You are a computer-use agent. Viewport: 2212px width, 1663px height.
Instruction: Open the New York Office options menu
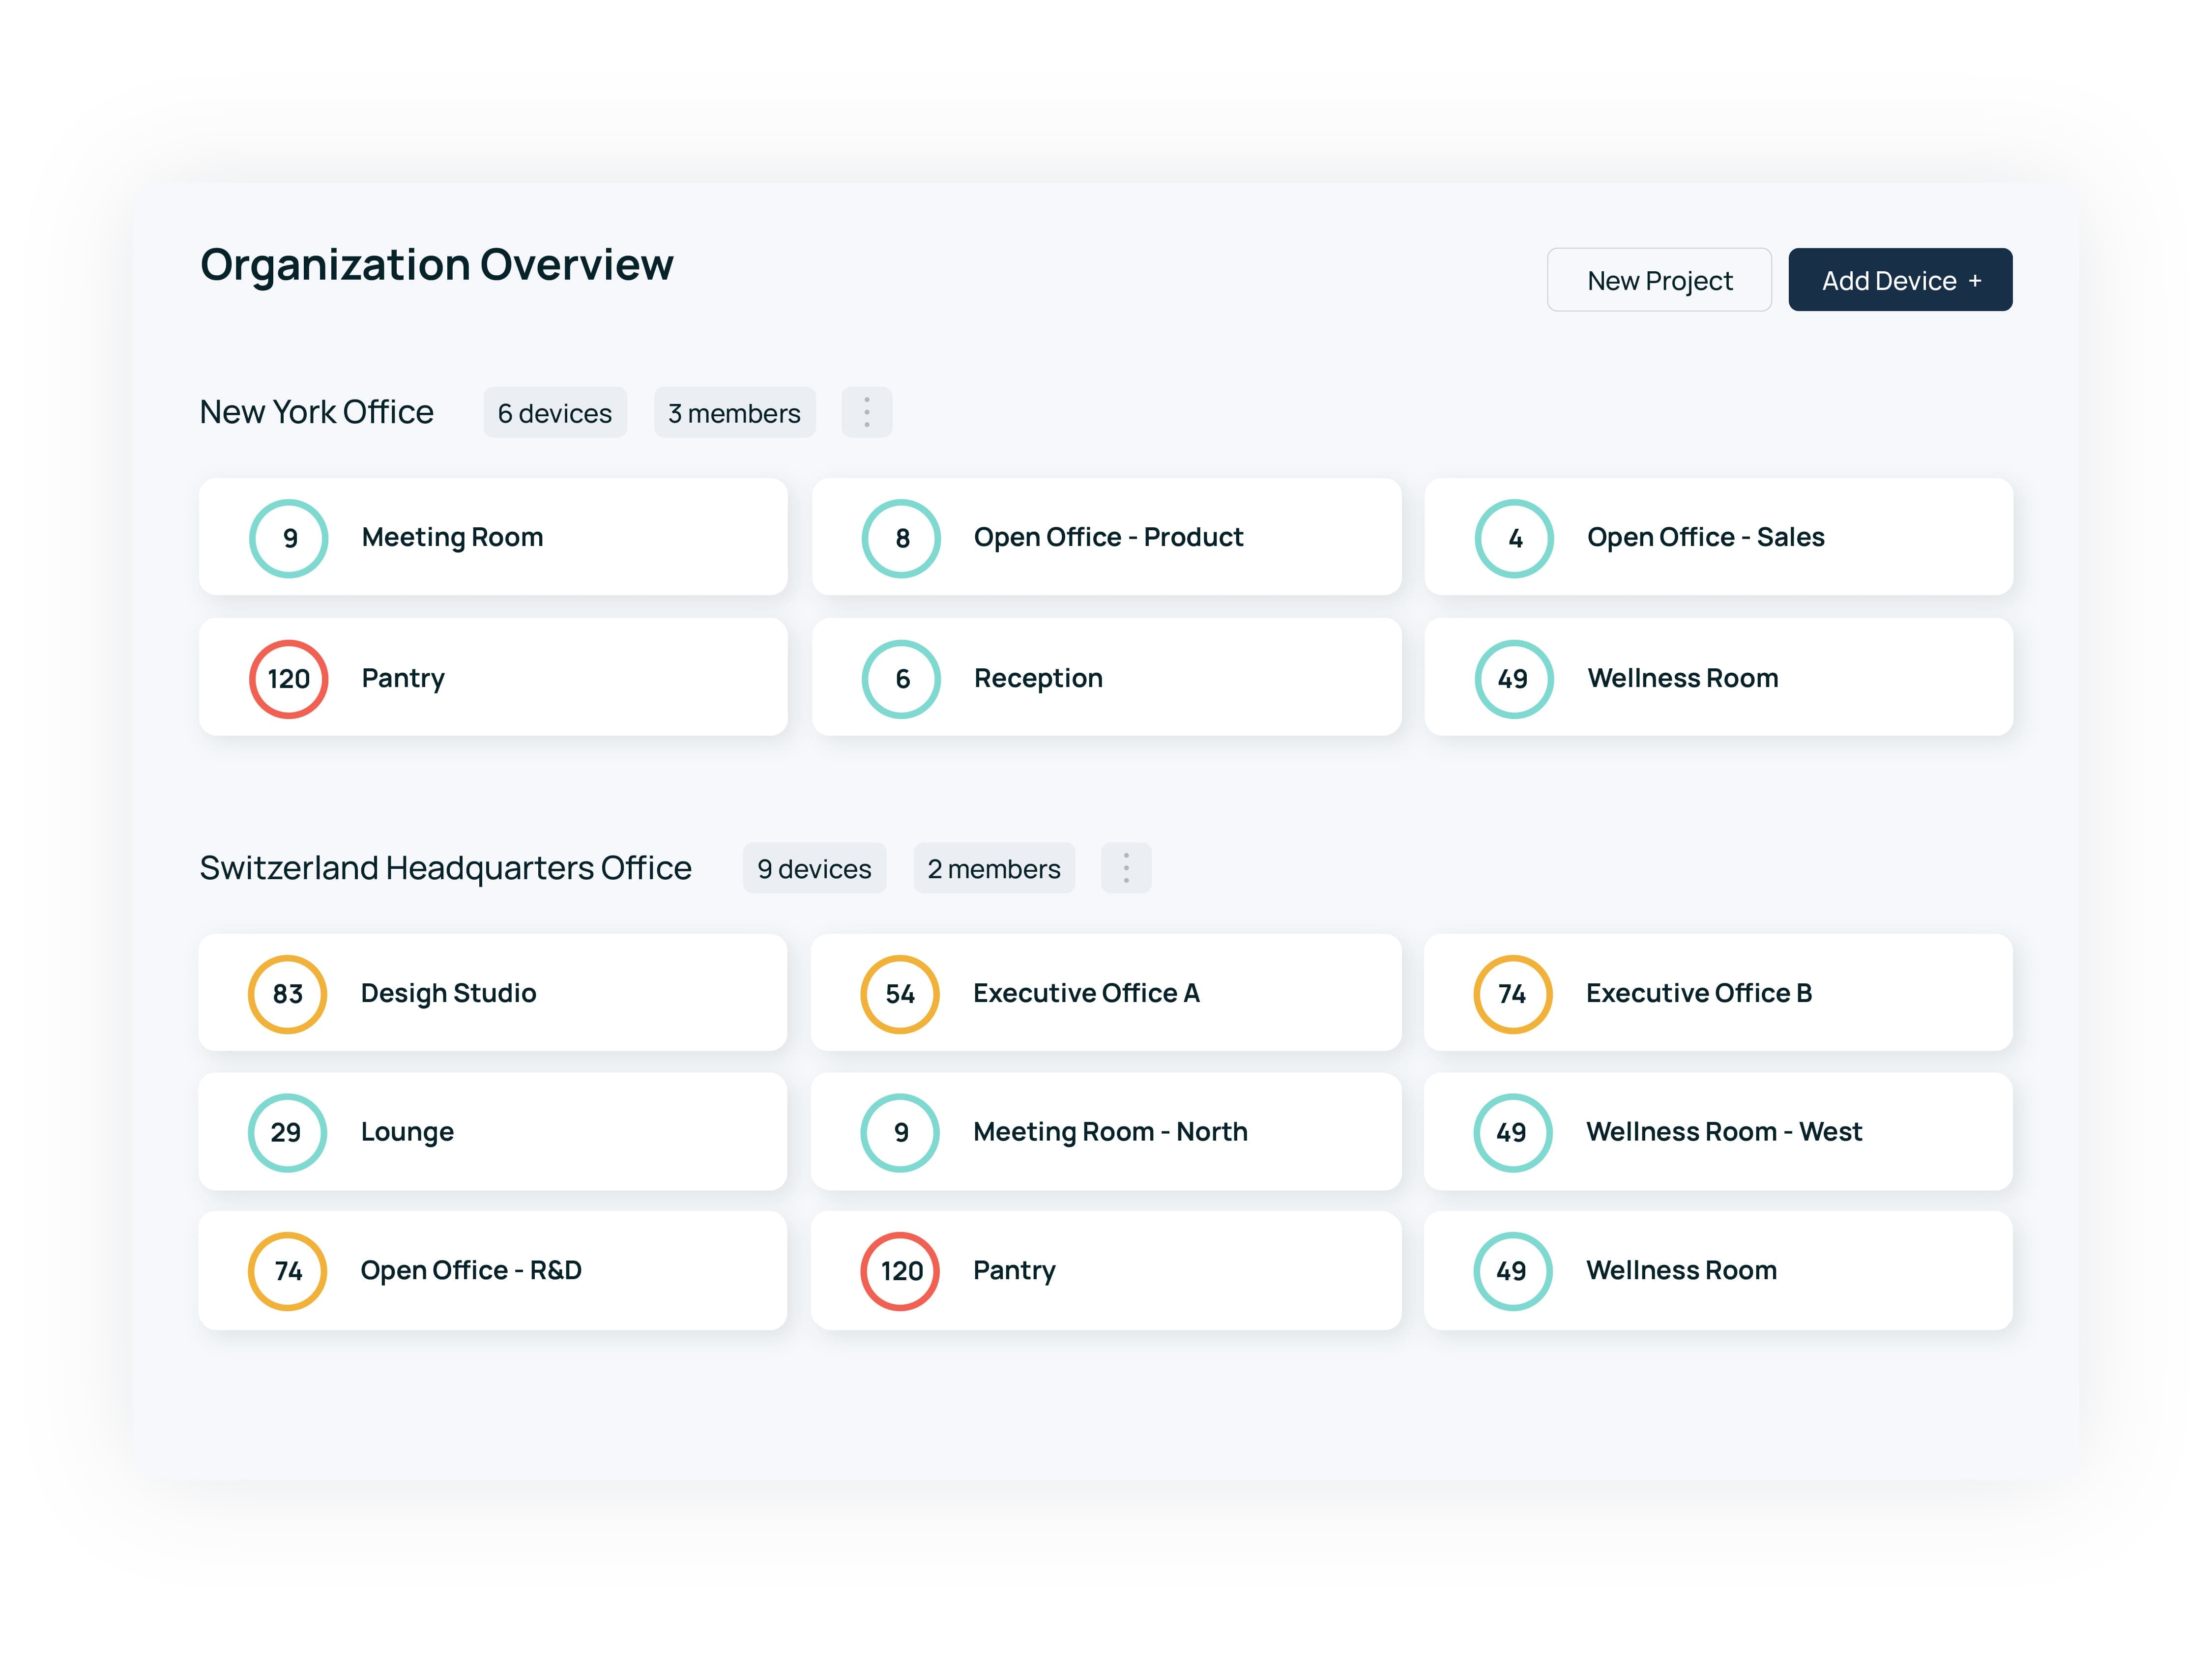point(866,411)
